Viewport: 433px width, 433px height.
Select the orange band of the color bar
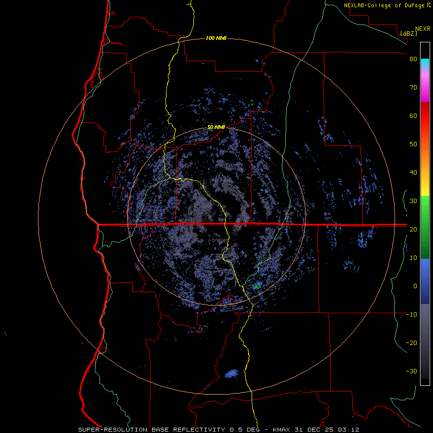(425, 157)
